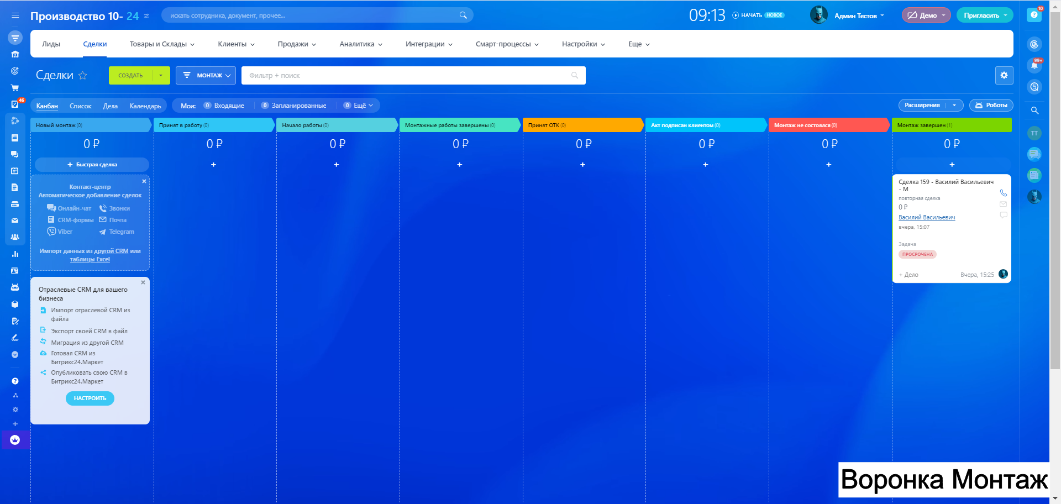Click the Новый монтаж stage header
The height and width of the screenshot is (504, 1061).
(x=90, y=125)
